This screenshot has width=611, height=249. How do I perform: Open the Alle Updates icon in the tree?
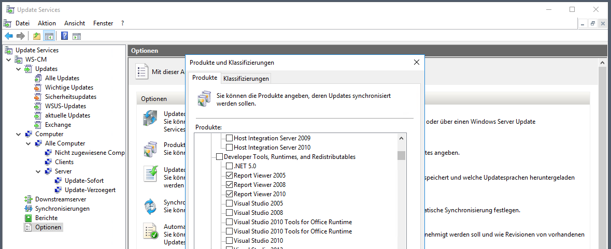coord(38,78)
